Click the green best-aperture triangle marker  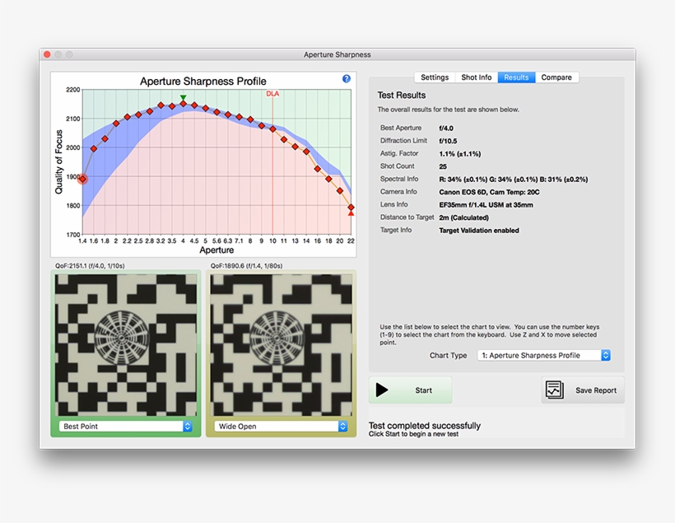[183, 98]
